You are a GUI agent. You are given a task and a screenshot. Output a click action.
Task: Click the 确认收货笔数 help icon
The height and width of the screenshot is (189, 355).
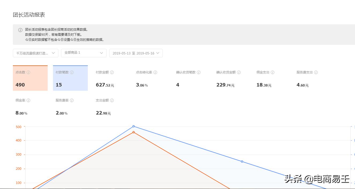[x=199, y=72]
